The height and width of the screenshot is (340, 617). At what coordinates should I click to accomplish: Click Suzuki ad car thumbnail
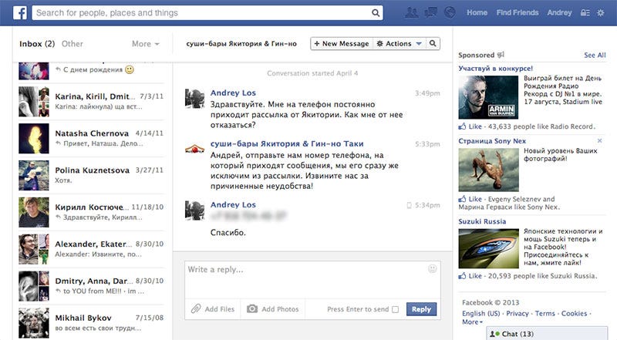488,248
